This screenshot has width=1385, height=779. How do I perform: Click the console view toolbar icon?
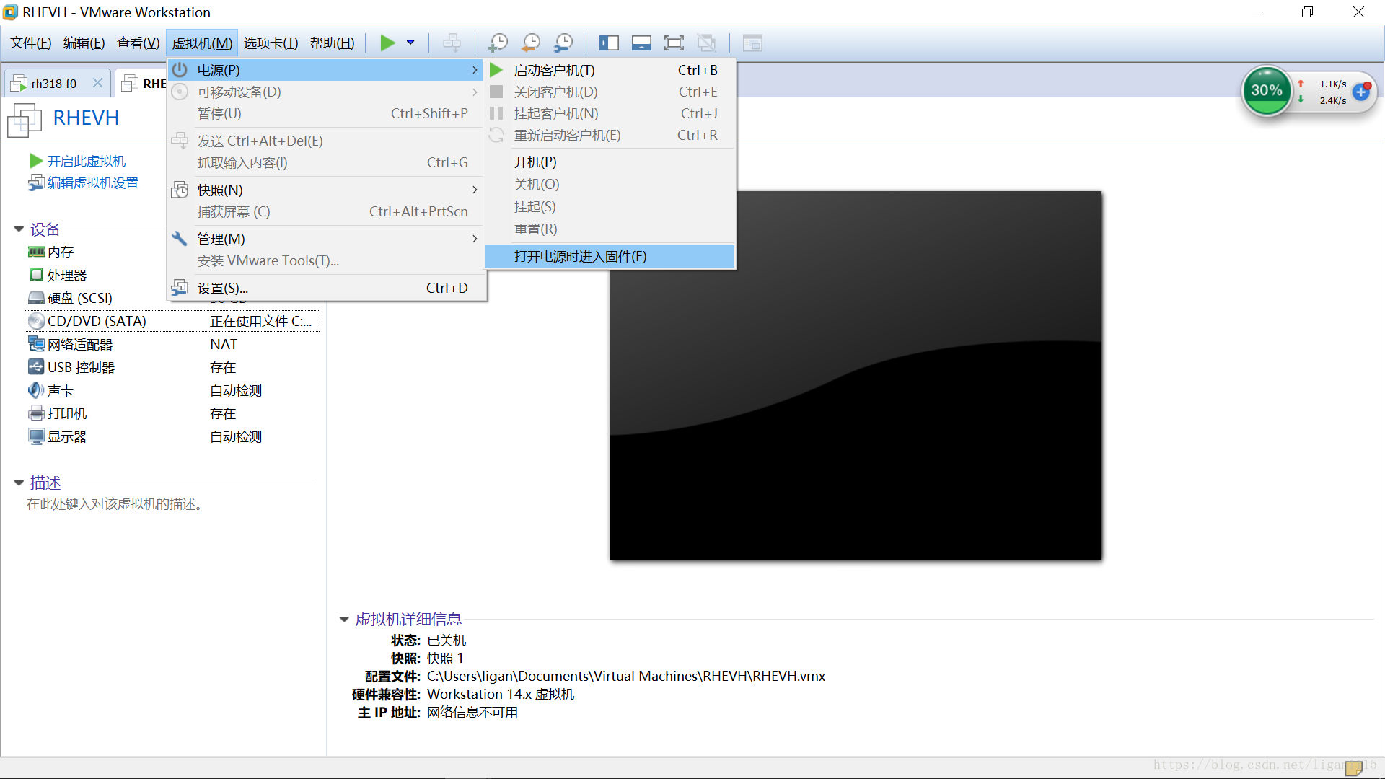[x=752, y=43]
